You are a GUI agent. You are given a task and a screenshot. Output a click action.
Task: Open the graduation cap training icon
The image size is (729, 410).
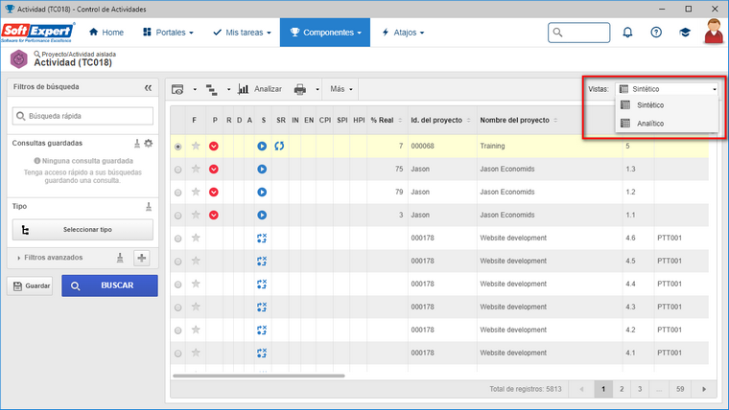[684, 33]
